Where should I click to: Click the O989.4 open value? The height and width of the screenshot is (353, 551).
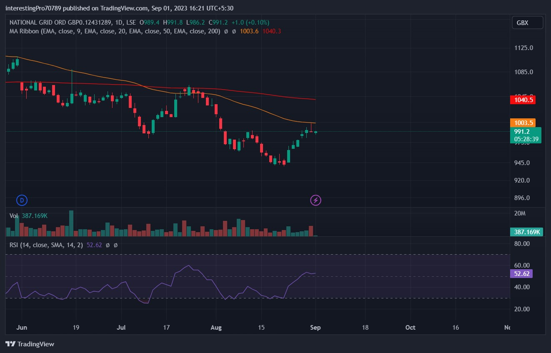pyautogui.click(x=150, y=23)
